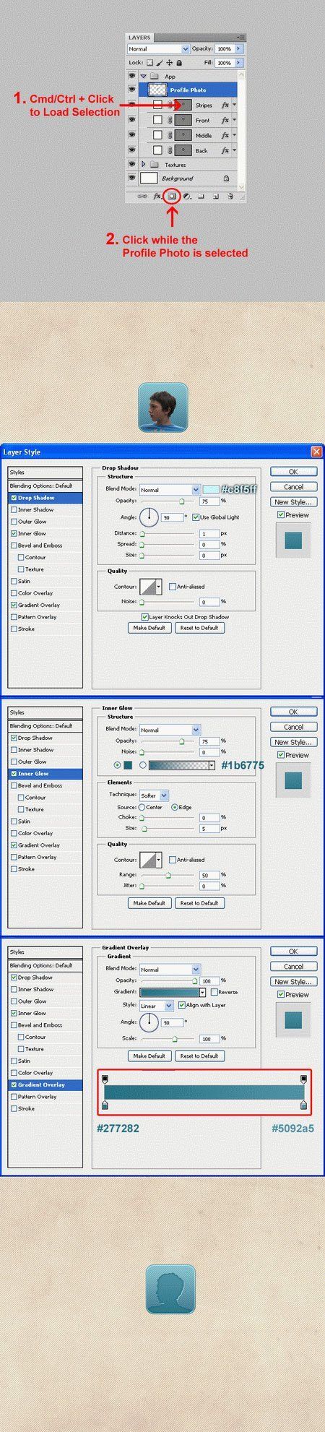This screenshot has height=1432, width=325.
Task: Create a new adjustment layer from the half-circle icon
Action: (x=186, y=196)
